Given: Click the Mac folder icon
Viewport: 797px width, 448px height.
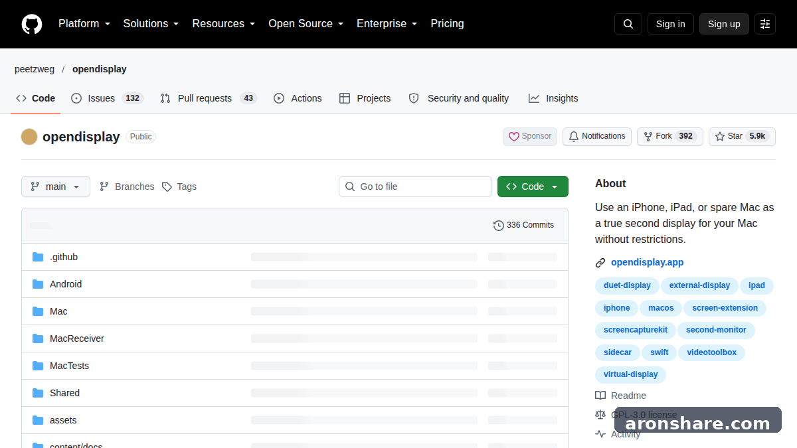Looking at the screenshot, I should point(38,311).
